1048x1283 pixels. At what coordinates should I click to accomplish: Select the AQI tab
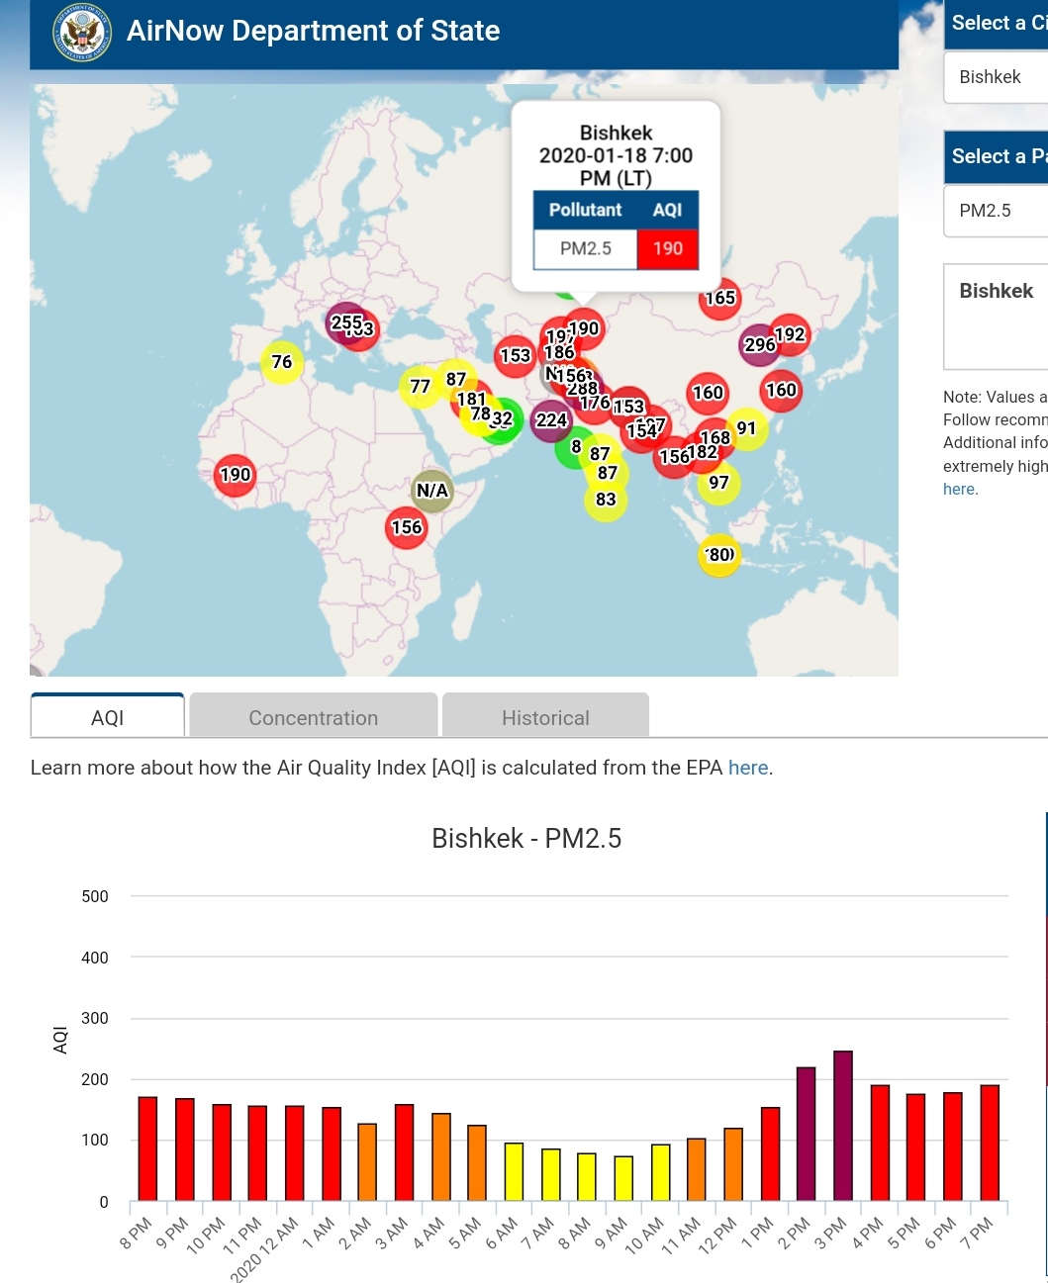coord(108,717)
